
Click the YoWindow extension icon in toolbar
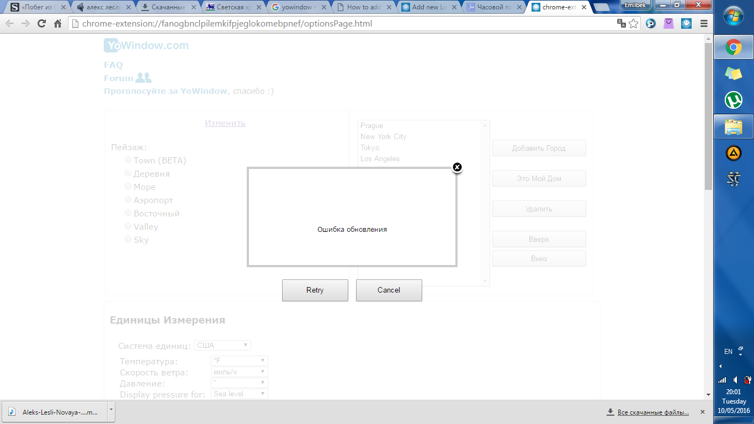point(686,24)
